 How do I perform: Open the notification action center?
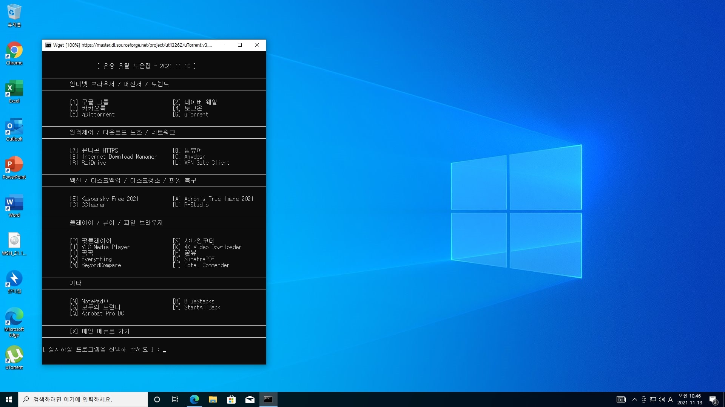713,399
